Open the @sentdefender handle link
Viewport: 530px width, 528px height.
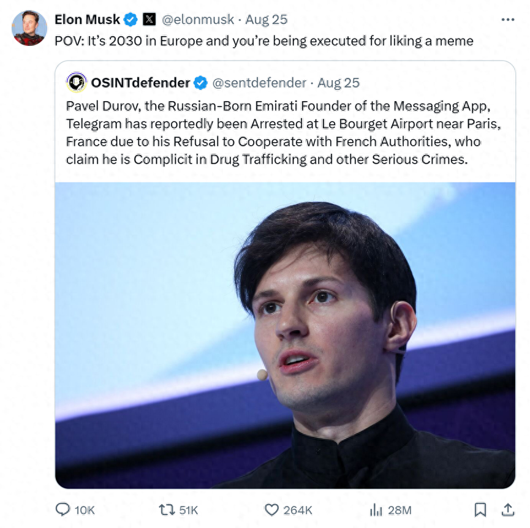259,83
